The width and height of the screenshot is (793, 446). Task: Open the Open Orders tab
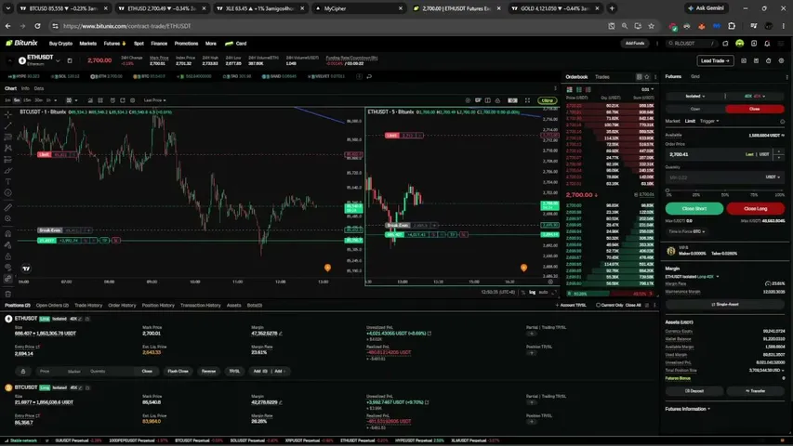[52, 305]
